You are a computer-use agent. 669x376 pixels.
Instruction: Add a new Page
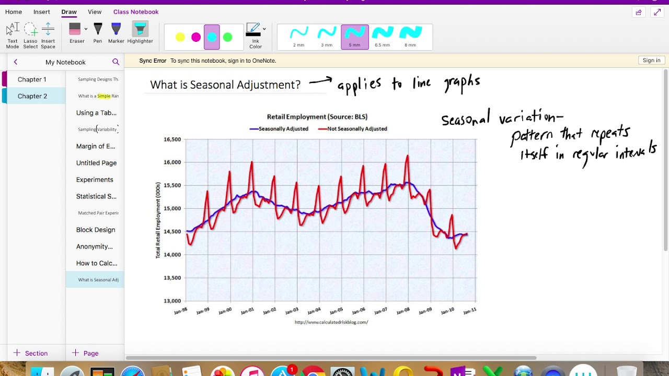pos(85,353)
